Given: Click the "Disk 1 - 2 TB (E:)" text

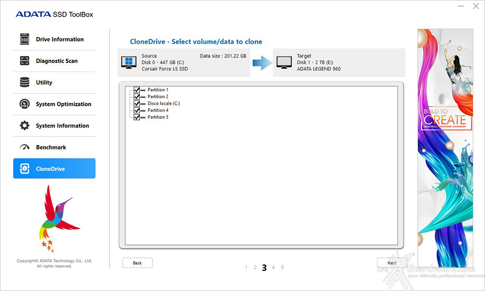Looking at the screenshot, I should click(x=315, y=62).
